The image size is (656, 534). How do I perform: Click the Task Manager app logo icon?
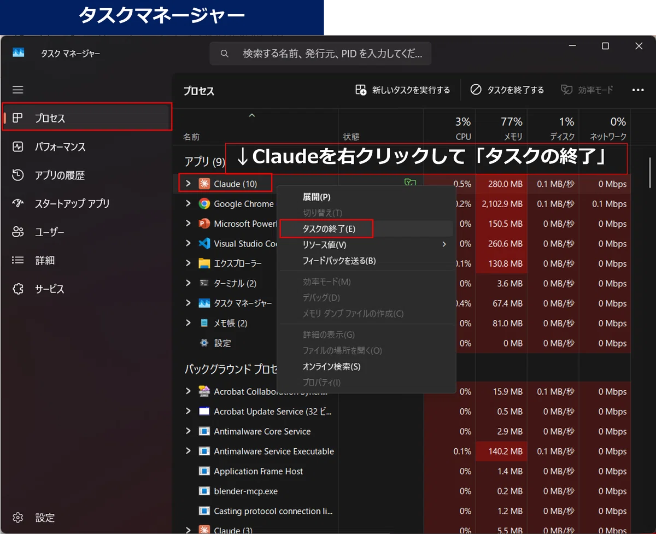(x=19, y=53)
